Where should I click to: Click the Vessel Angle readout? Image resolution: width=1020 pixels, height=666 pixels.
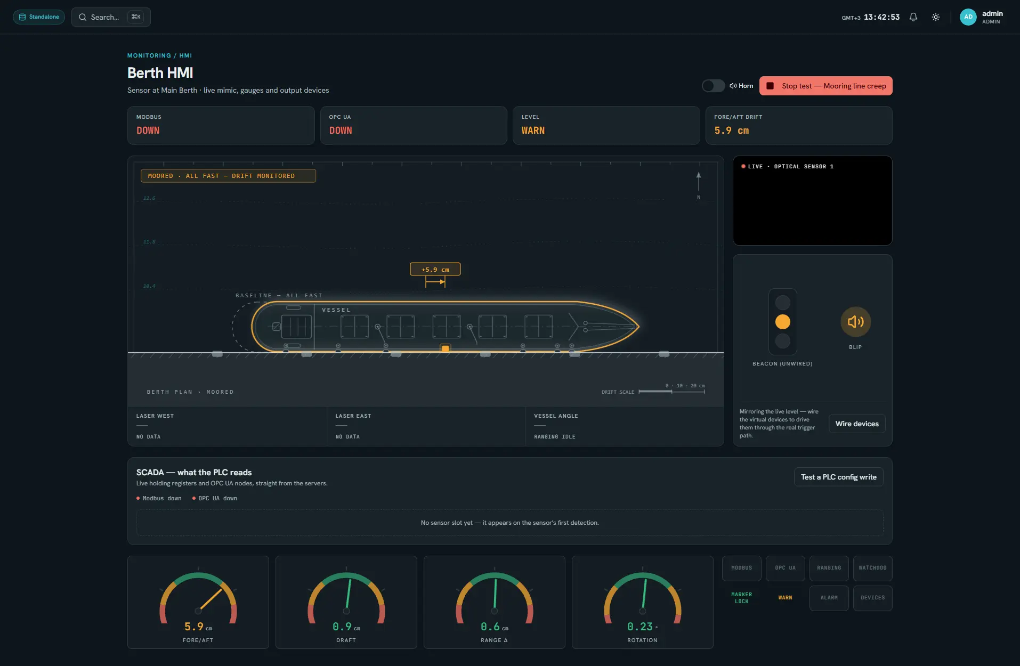pyautogui.click(x=625, y=426)
